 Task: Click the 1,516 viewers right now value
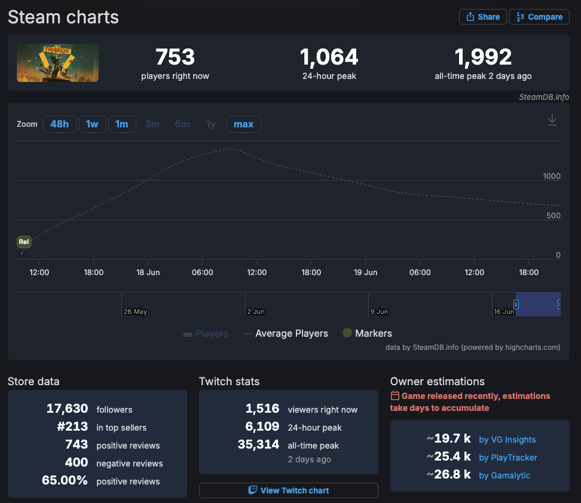tap(262, 409)
